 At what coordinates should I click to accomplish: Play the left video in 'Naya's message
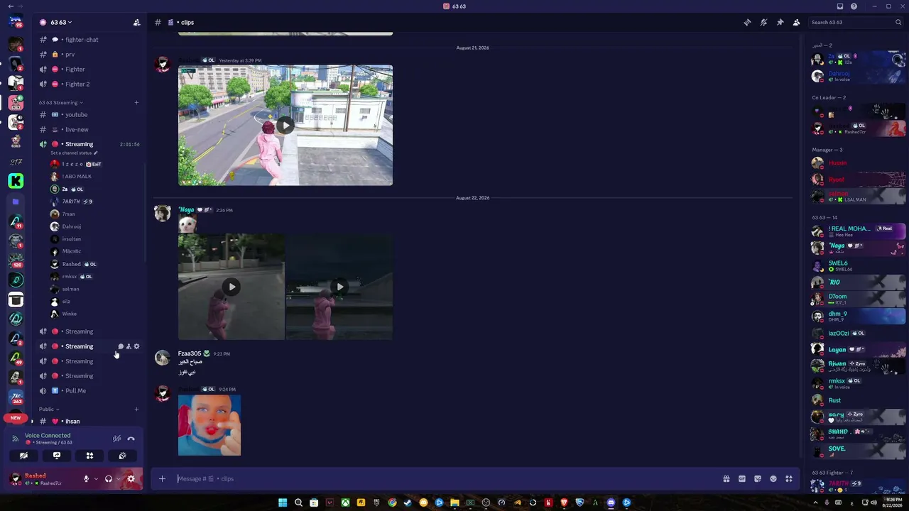pos(232,287)
